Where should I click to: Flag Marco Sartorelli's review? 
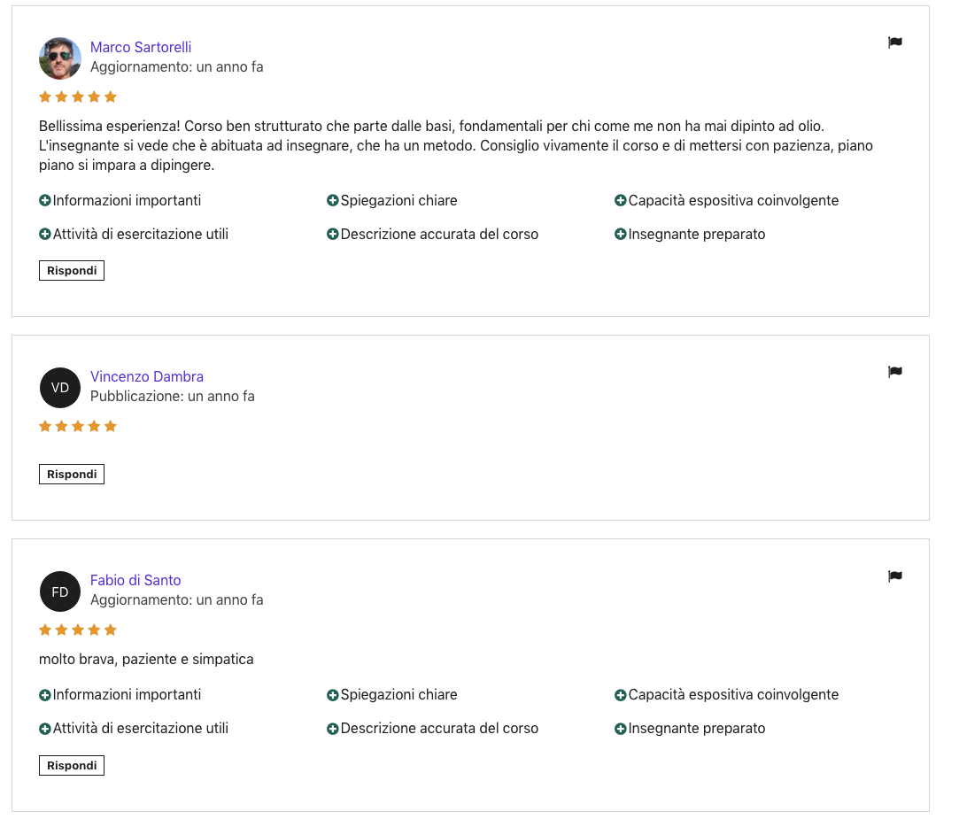894,43
